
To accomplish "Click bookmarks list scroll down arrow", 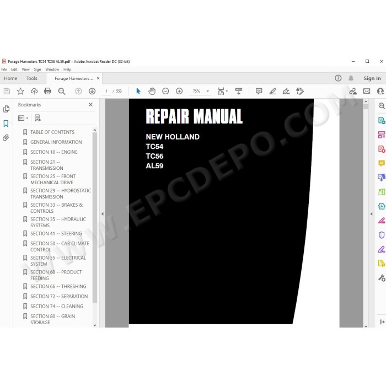I will pos(95,325).
